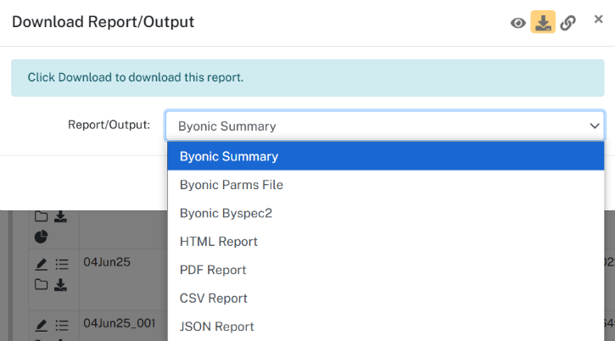Select Byonic Summary option
Viewport: 615px width, 341px height.
pyautogui.click(x=386, y=156)
